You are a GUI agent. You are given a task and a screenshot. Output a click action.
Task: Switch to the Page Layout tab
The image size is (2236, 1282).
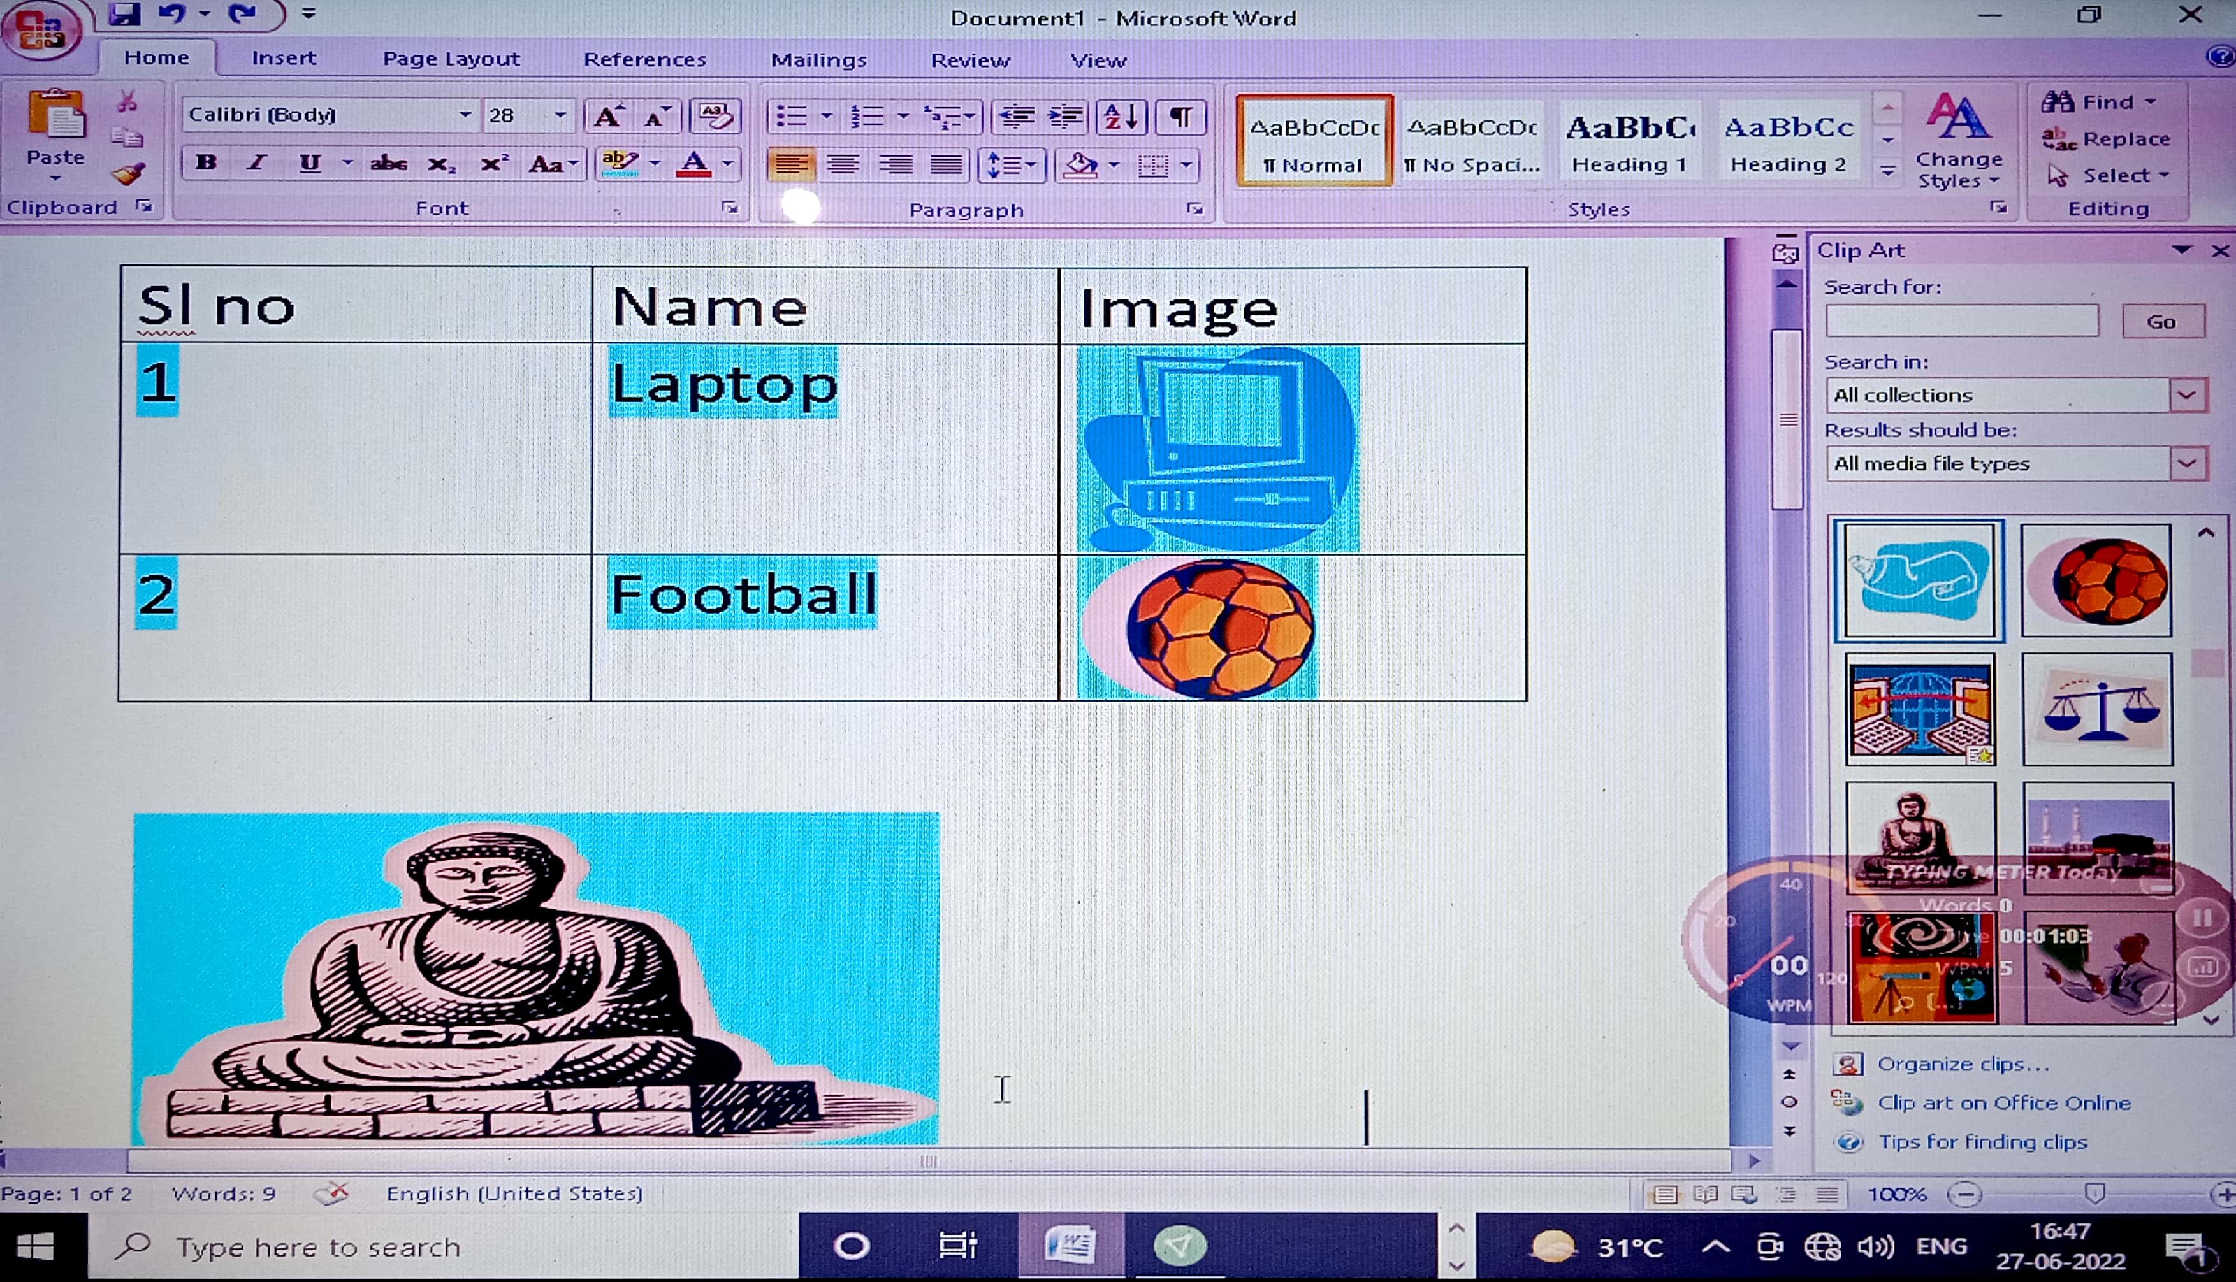[x=451, y=59]
